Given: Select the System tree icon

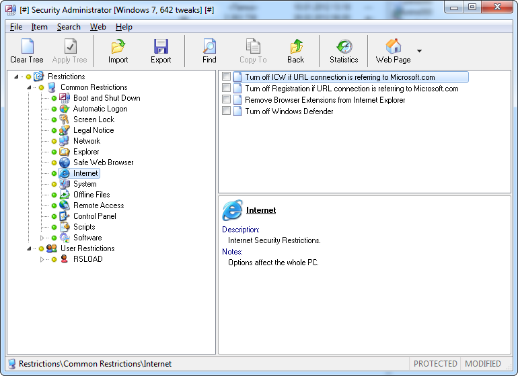Looking at the screenshot, I should pyautogui.click(x=65, y=184).
